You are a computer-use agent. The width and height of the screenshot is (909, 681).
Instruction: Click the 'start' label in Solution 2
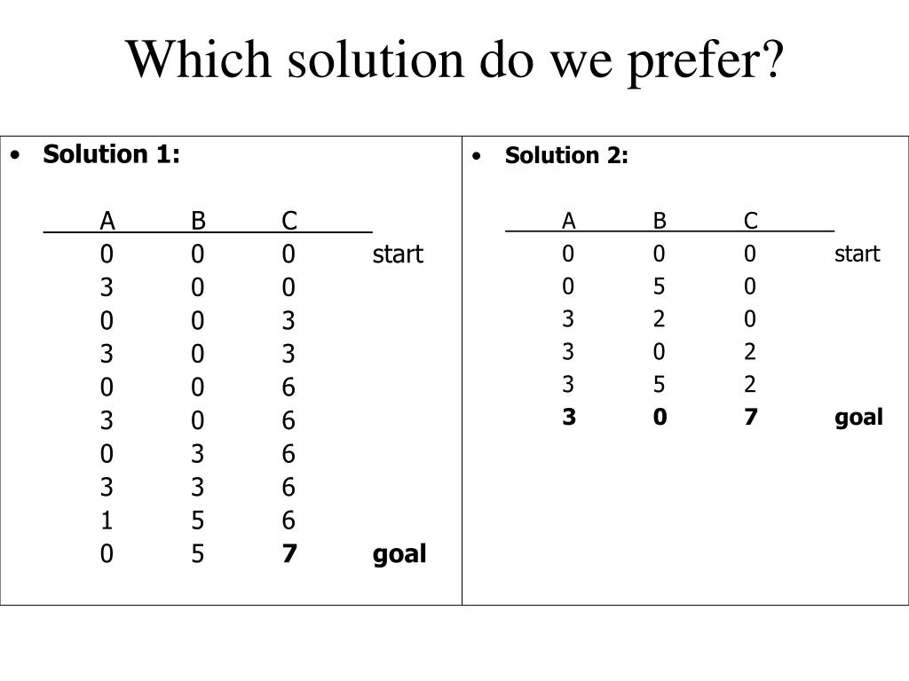pos(857,254)
